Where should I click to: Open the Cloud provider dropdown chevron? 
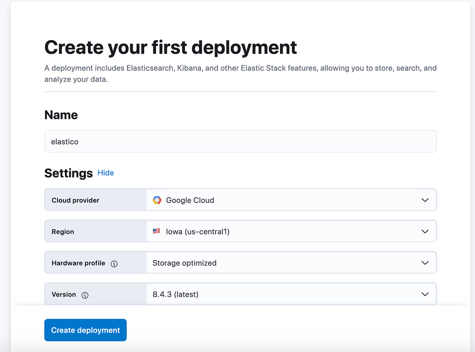[x=425, y=200]
